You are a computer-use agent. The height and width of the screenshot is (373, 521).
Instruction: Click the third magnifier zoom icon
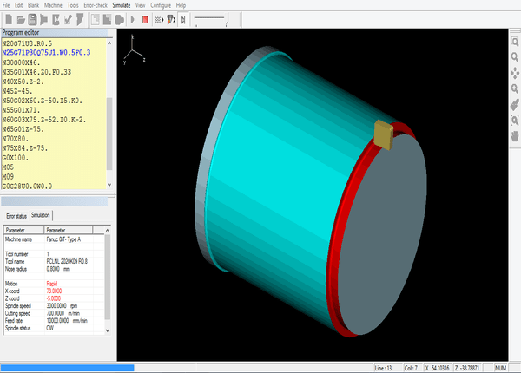coord(515,88)
